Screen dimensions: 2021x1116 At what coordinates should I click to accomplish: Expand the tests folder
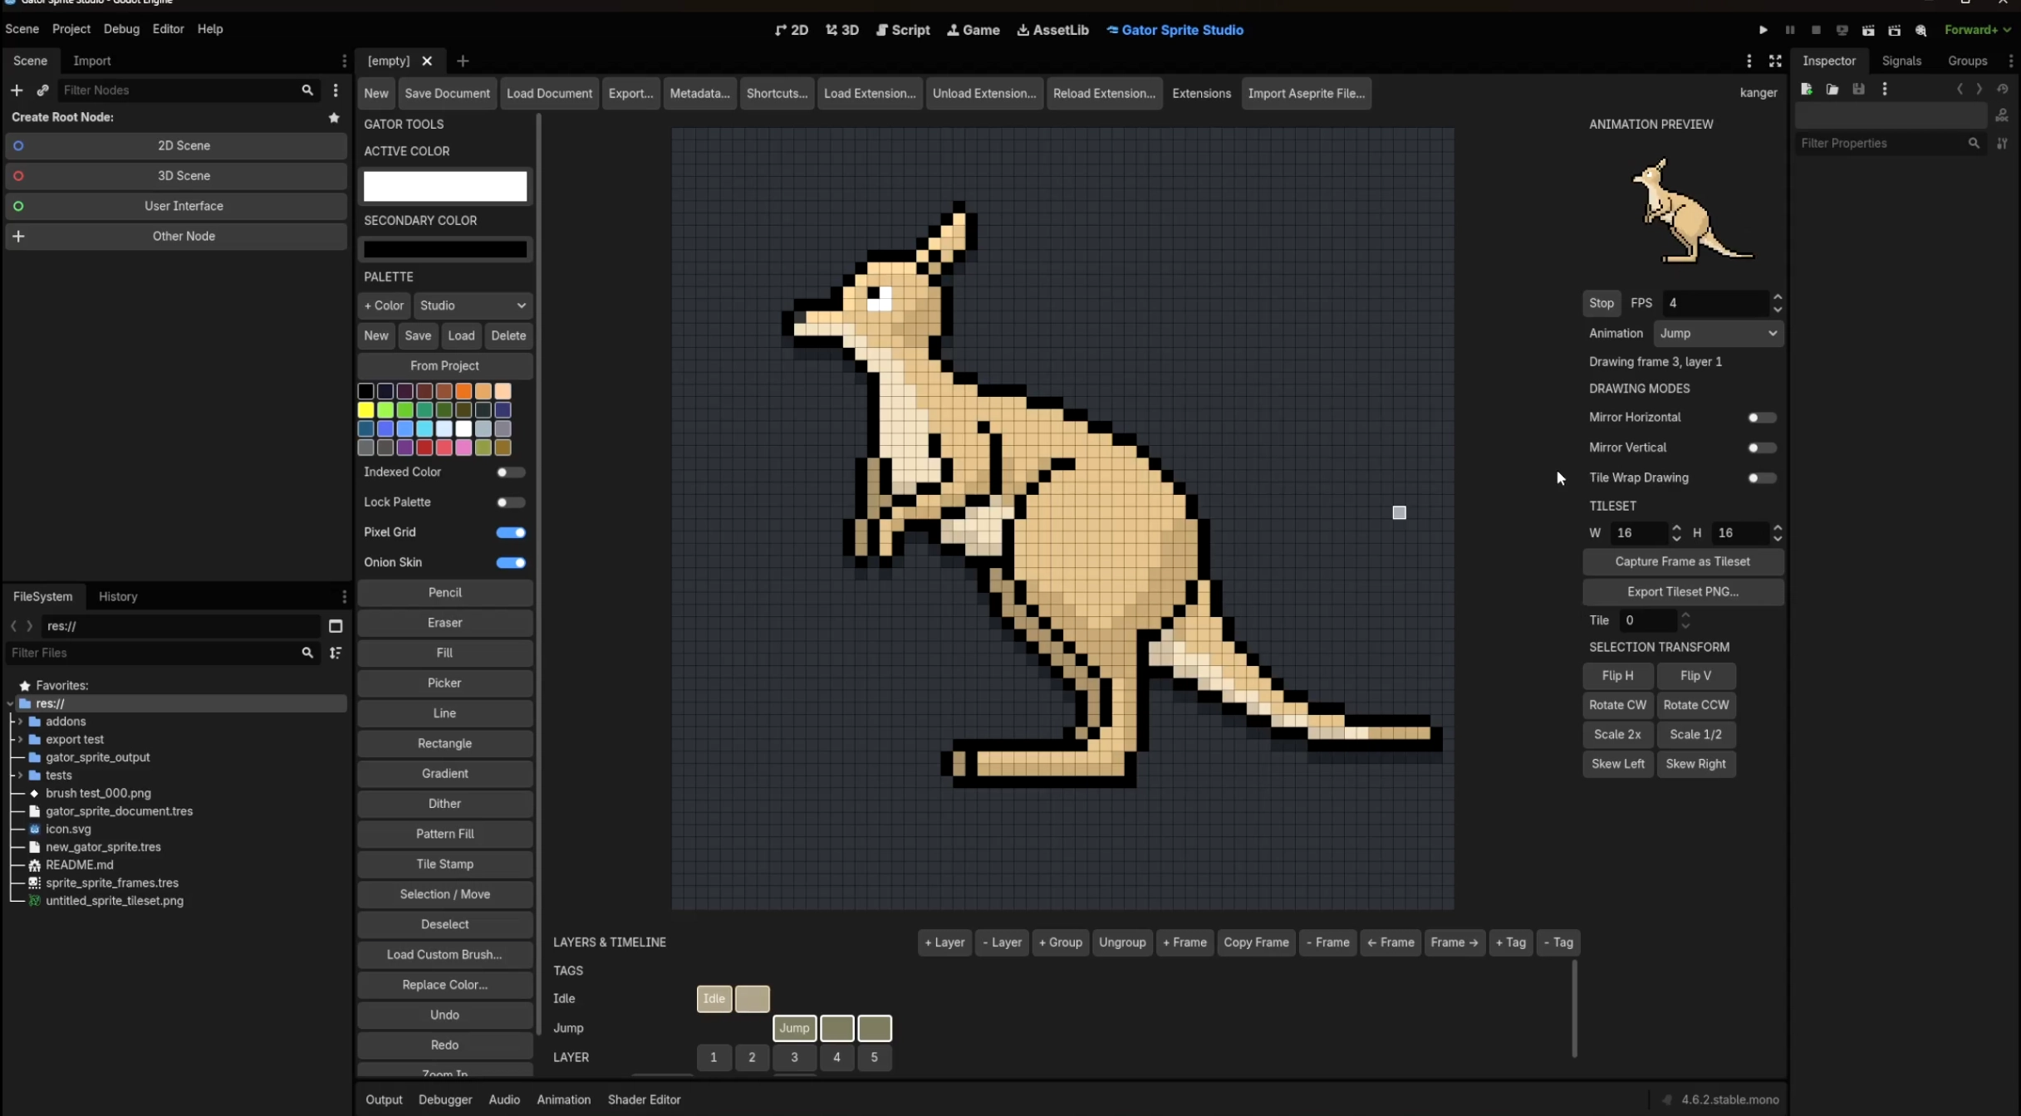(21, 776)
